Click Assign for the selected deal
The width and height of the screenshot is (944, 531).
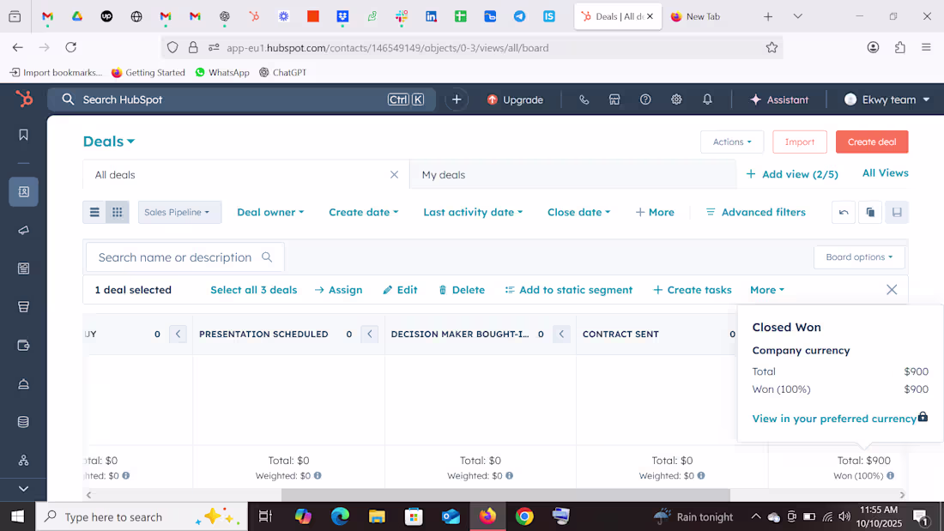(x=338, y=290)
